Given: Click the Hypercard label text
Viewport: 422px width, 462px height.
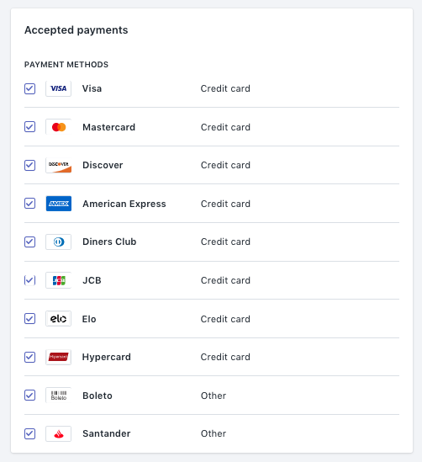Looking at the screenshot, I should point(106,357).
